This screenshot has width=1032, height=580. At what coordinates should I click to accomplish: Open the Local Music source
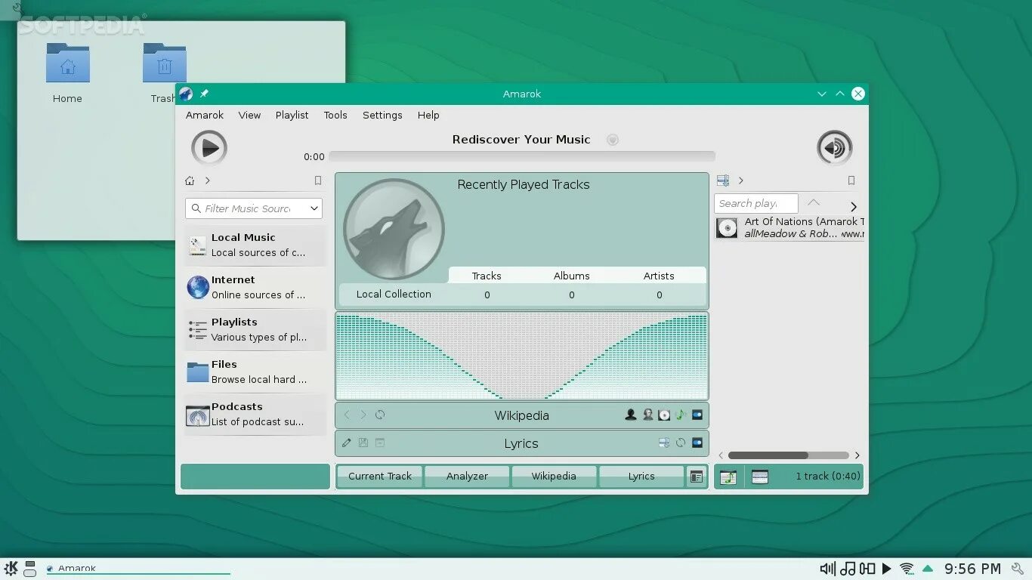pos(255,245)
